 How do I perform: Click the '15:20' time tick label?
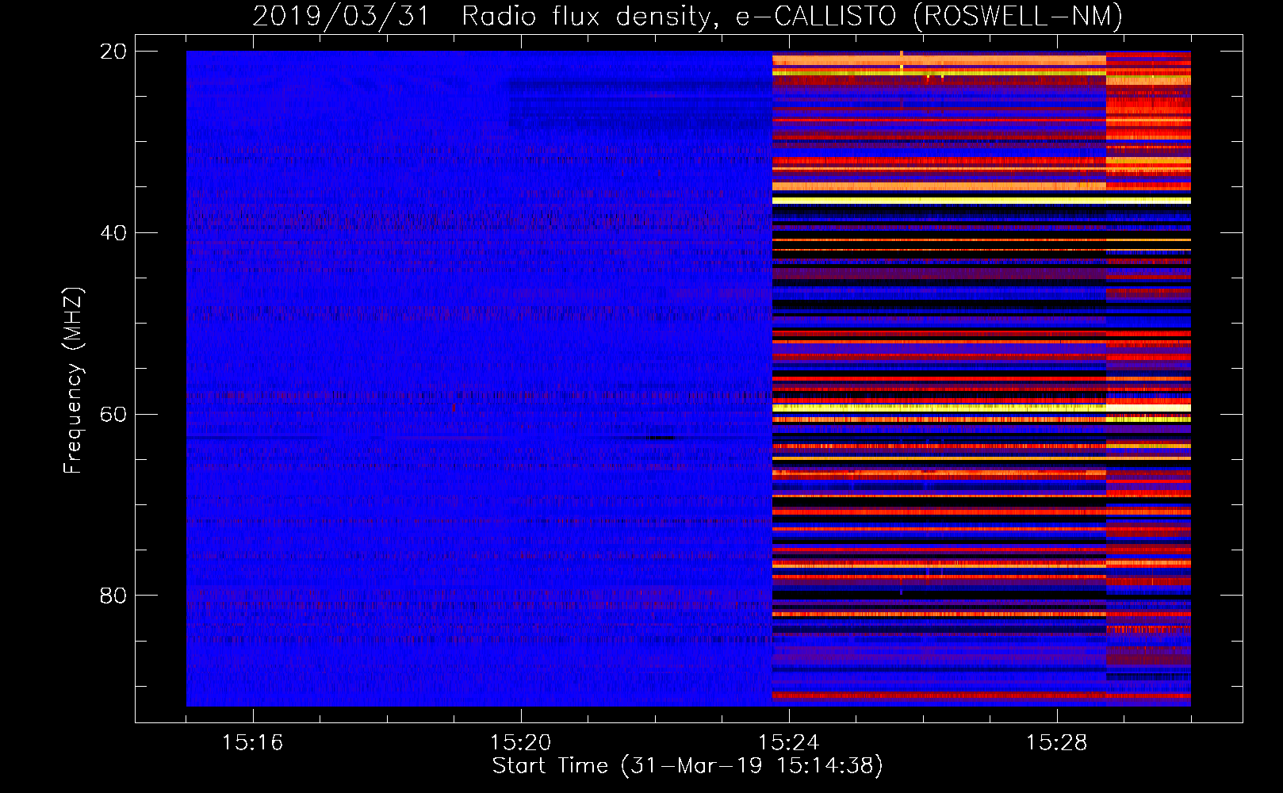[x=521, y=742]
